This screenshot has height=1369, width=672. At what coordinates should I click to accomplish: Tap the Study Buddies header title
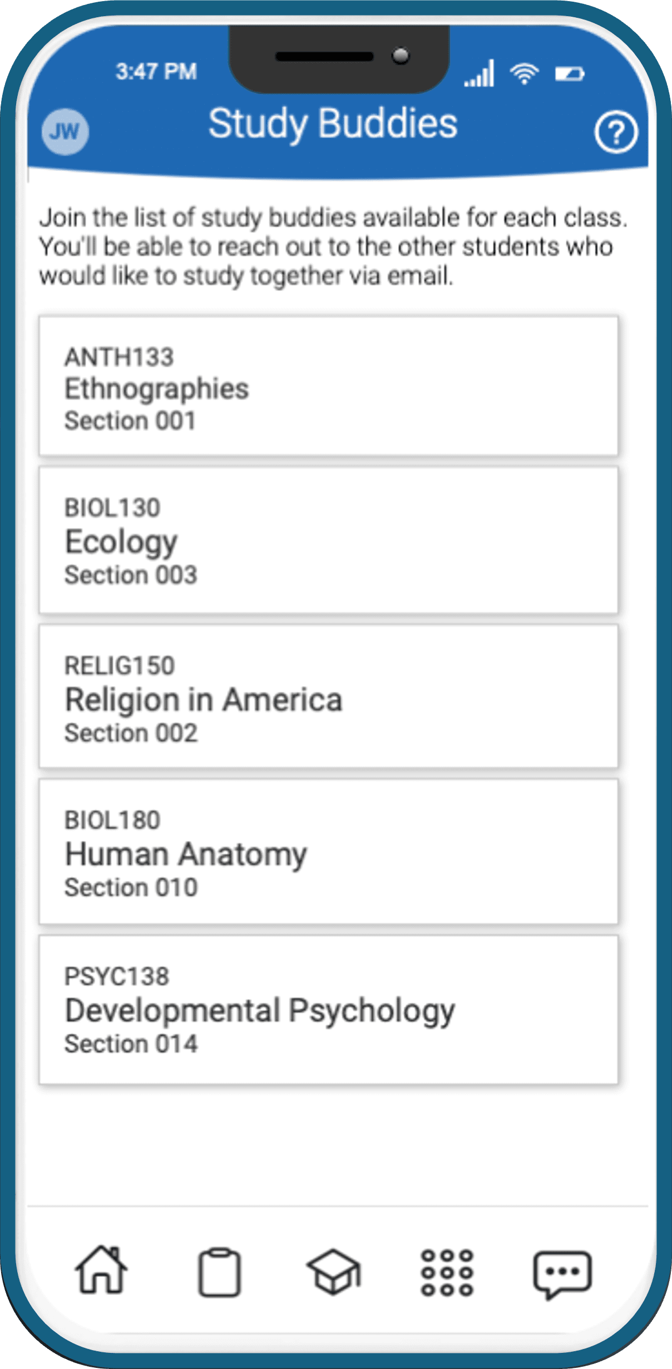coord(333,123)
